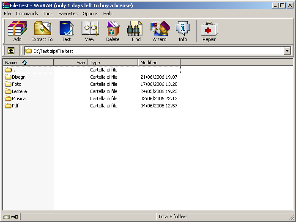296x222 pixels.
Task: Open the Find binoculars tool
Action: tap(134, 28)
